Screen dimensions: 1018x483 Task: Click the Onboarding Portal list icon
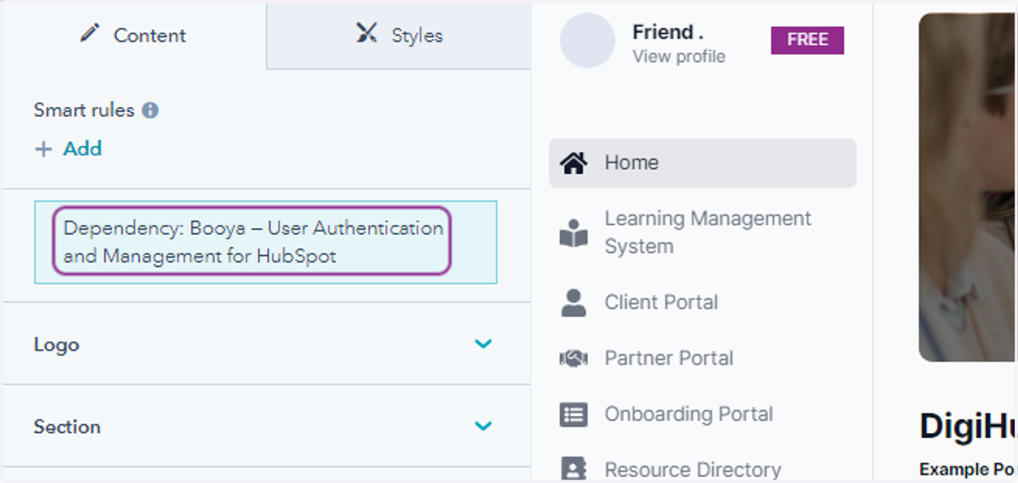click(x=574, y=414)
